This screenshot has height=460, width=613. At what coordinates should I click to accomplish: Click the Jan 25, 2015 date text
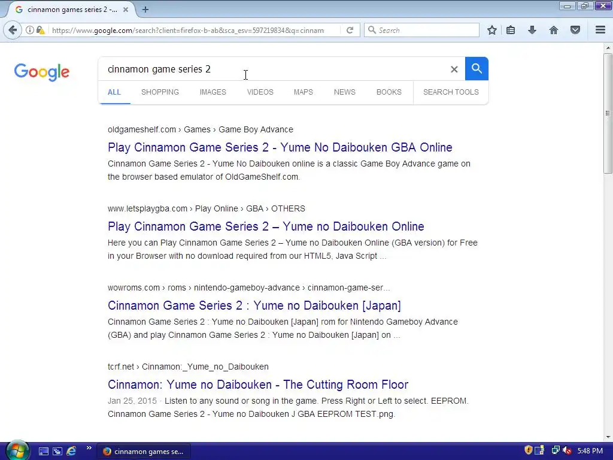[132, 401]
